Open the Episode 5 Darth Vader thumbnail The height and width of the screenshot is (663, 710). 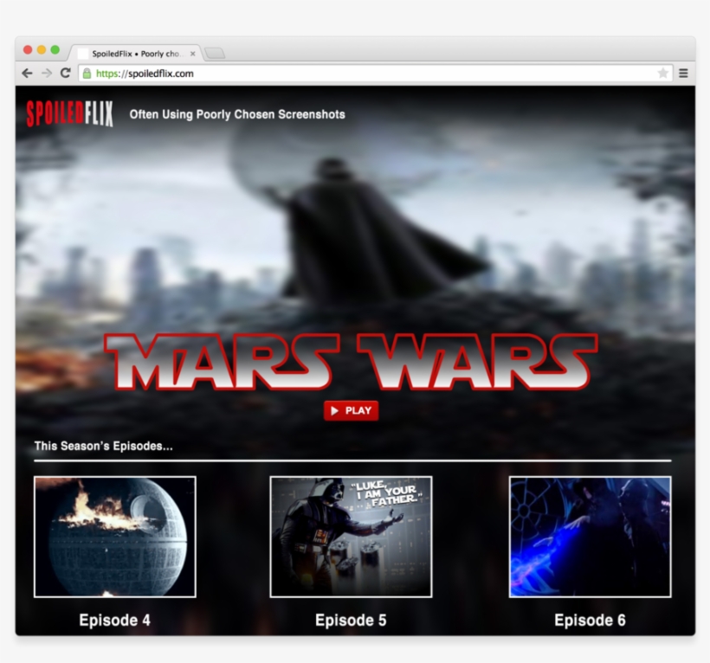(351, 537)
